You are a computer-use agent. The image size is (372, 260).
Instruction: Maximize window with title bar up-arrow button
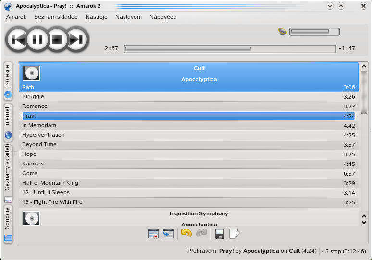(341, 6)
